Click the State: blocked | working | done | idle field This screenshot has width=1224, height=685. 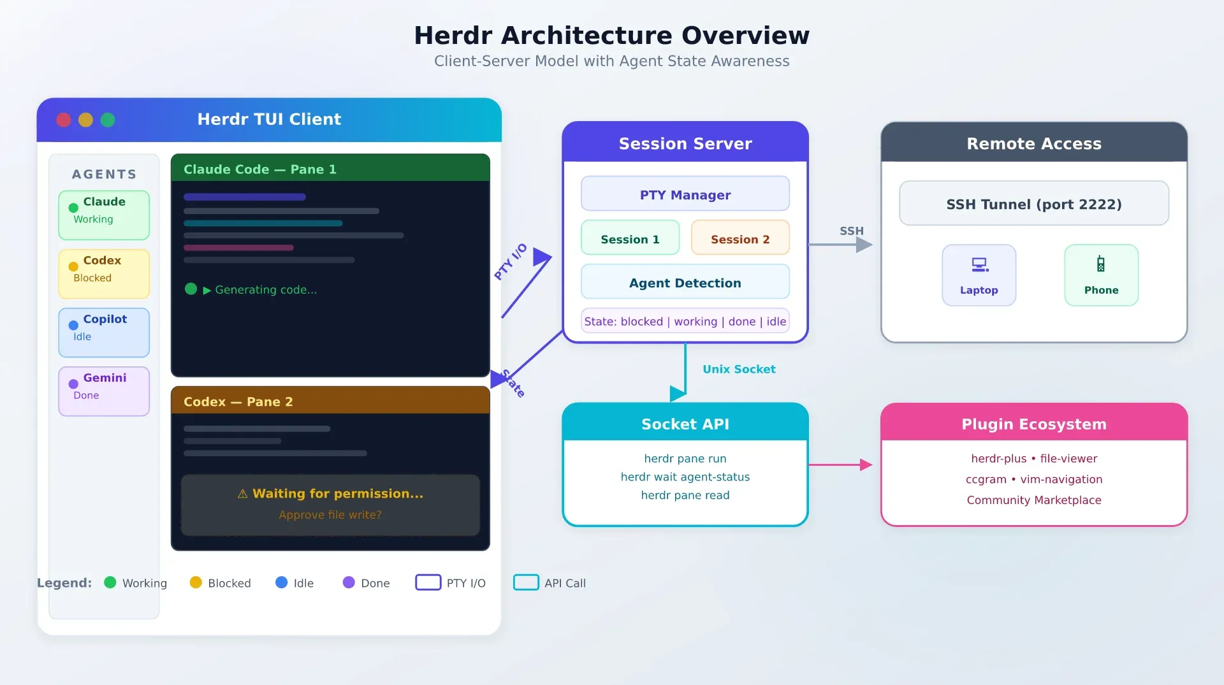685,321
